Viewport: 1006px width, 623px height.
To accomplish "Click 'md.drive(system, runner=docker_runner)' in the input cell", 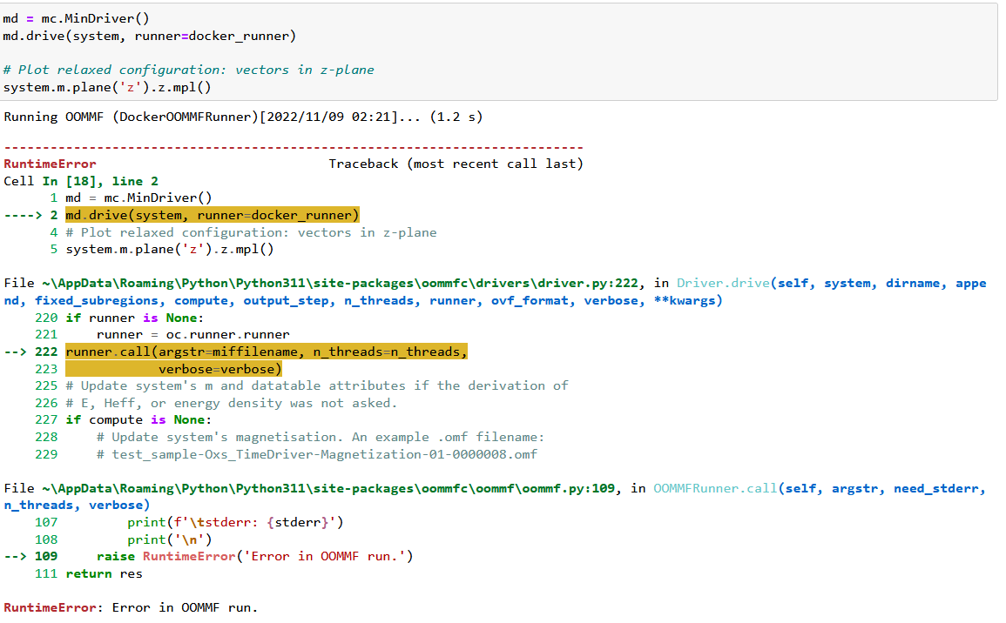I will point(150,36).
